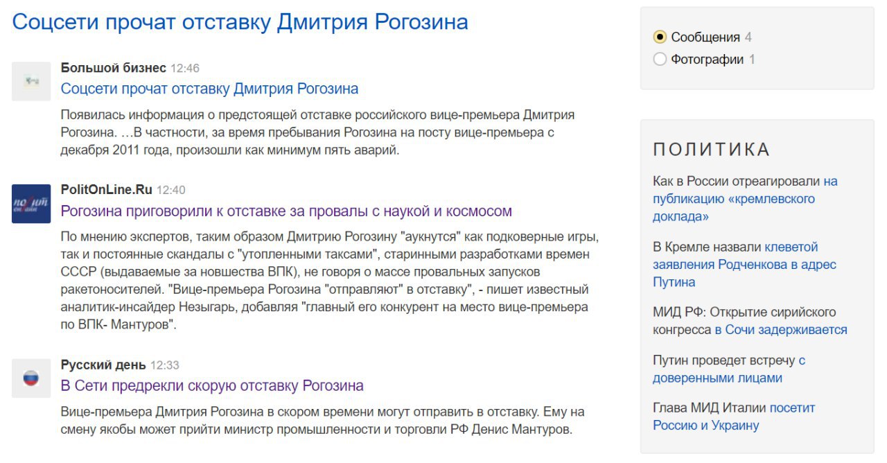Click the PolitOnLine.Ru source name

(x=106, y=190)
